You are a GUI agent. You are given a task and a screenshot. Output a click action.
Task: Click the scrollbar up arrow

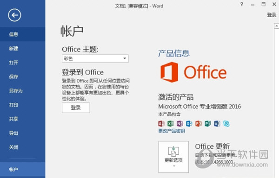276,26
